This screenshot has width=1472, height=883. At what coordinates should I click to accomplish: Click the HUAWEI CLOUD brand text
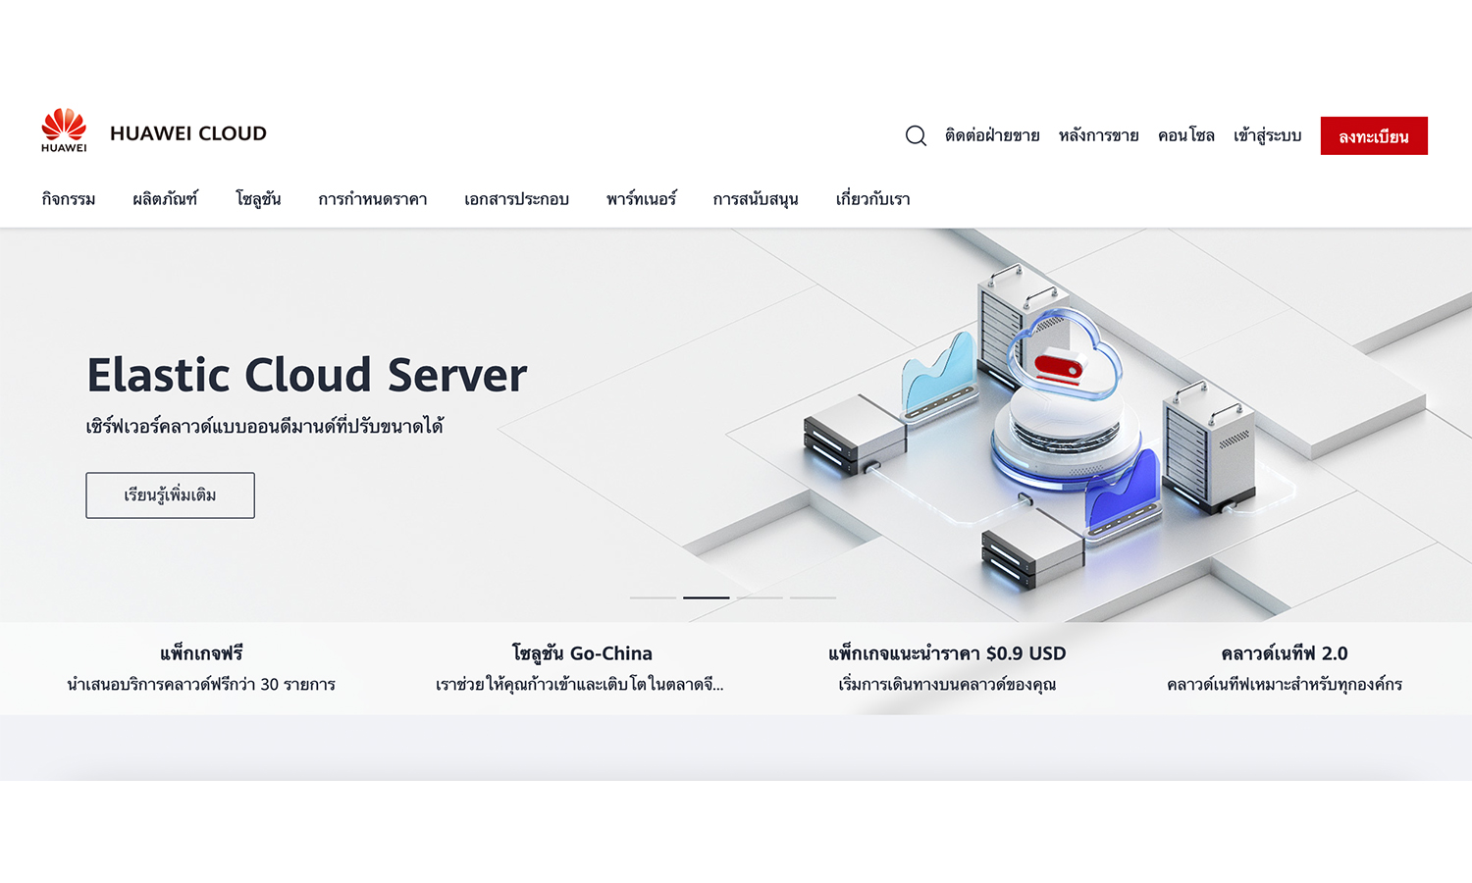click(188, 133)
